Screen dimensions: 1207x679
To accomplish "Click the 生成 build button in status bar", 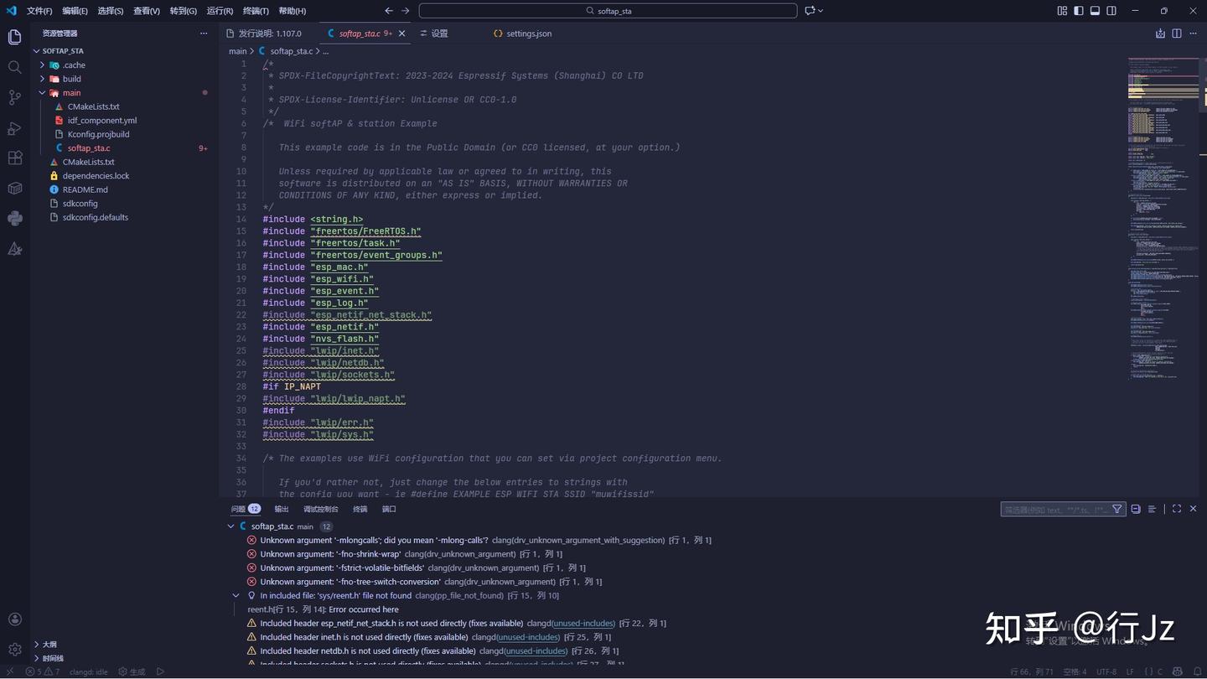I will tap(132, 671).
